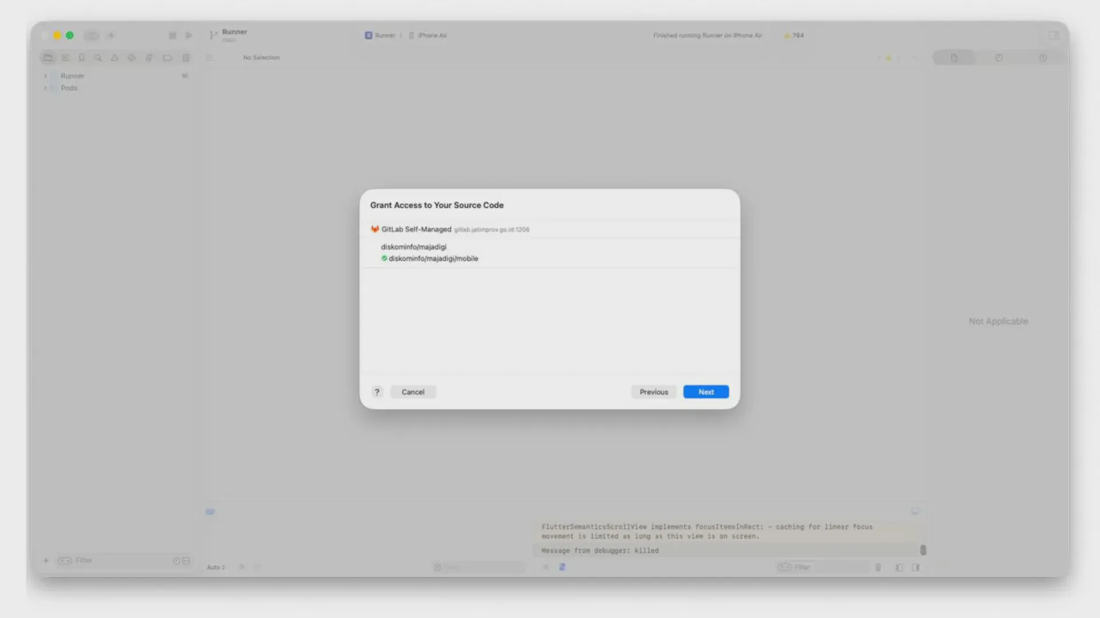Open the Auto variables view dropdown
1100x618 pixels.
(215, 567)
